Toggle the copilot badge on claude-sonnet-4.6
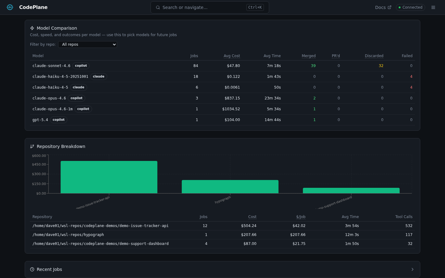445x278 pixels. [x=81, y=65]
